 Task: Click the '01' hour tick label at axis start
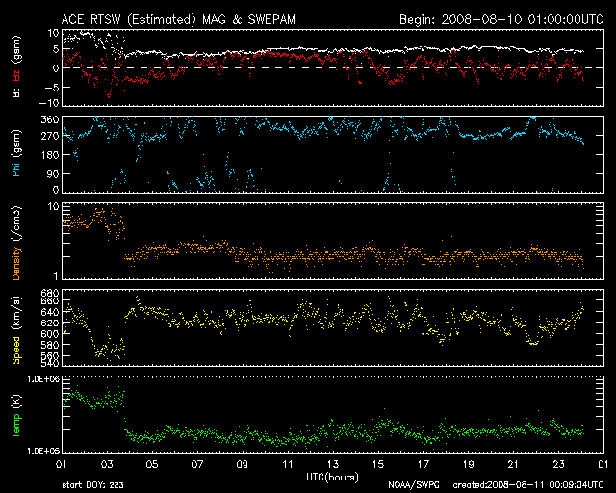(62, 464)
